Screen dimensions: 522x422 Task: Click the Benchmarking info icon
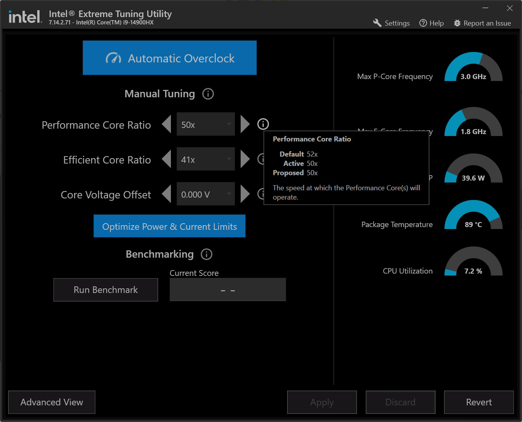[x=207, y=254]
